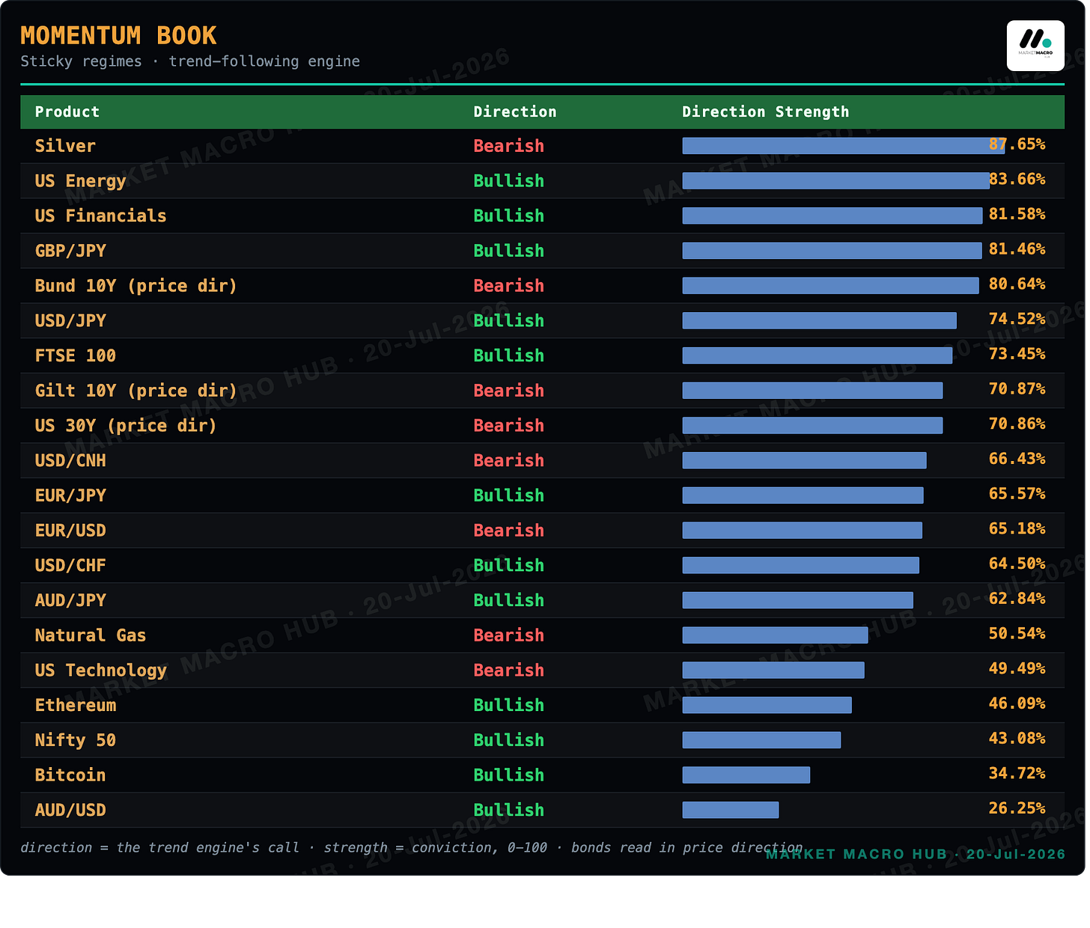Click the 83.66% strength value
Viewport: 1090px width, 928px height.
click(1017, 179)
